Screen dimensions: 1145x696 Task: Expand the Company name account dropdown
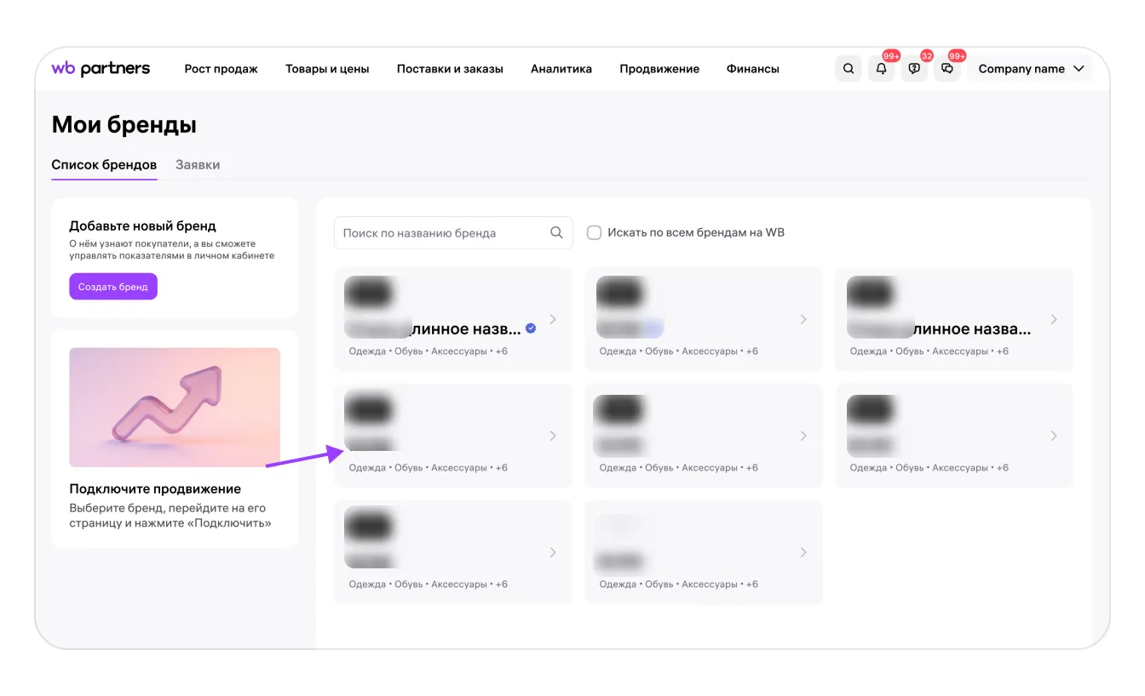coord(1031,69)
